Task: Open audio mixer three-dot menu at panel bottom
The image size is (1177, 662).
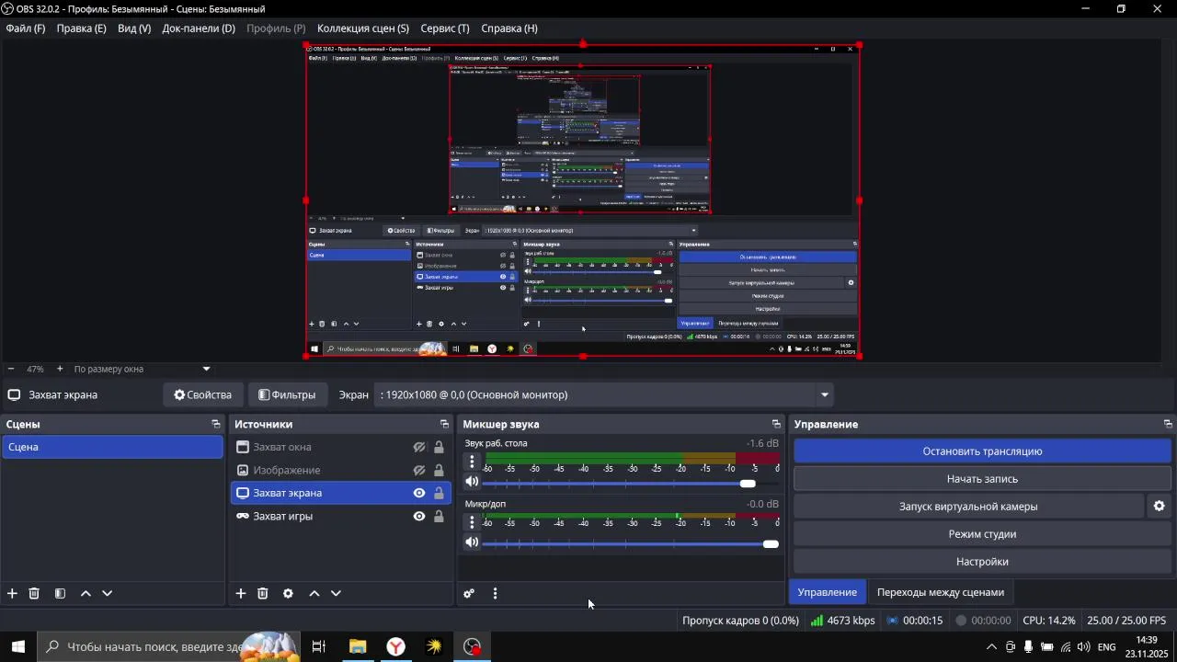Action: pos(495,594)
